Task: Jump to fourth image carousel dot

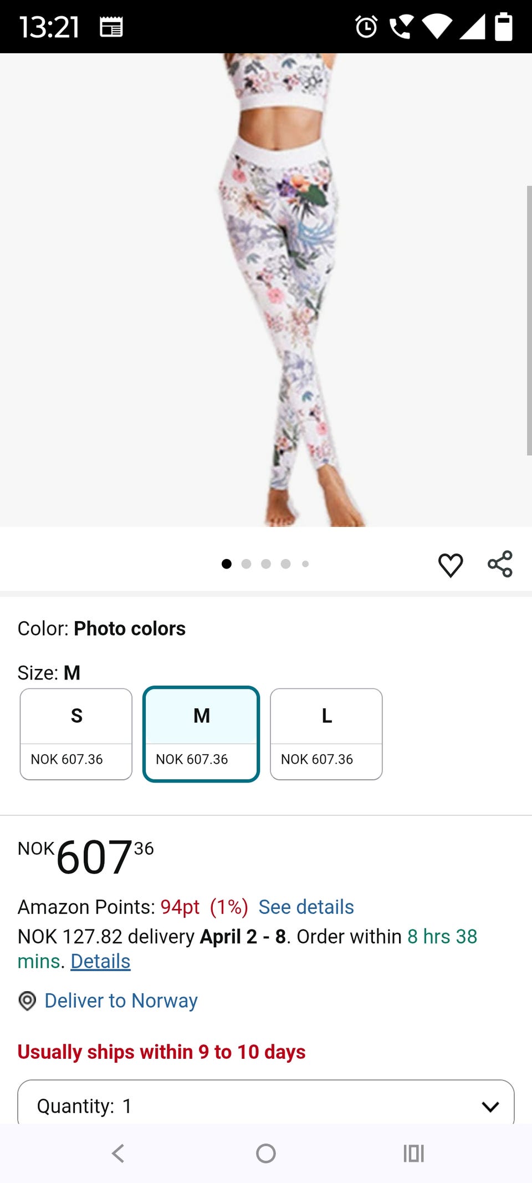Action: point(285,564)
